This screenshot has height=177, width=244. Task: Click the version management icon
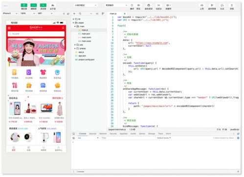[212, 5]
